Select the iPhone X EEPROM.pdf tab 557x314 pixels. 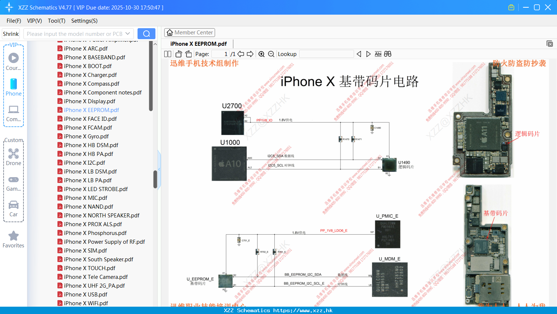click(x=199, y=44)
